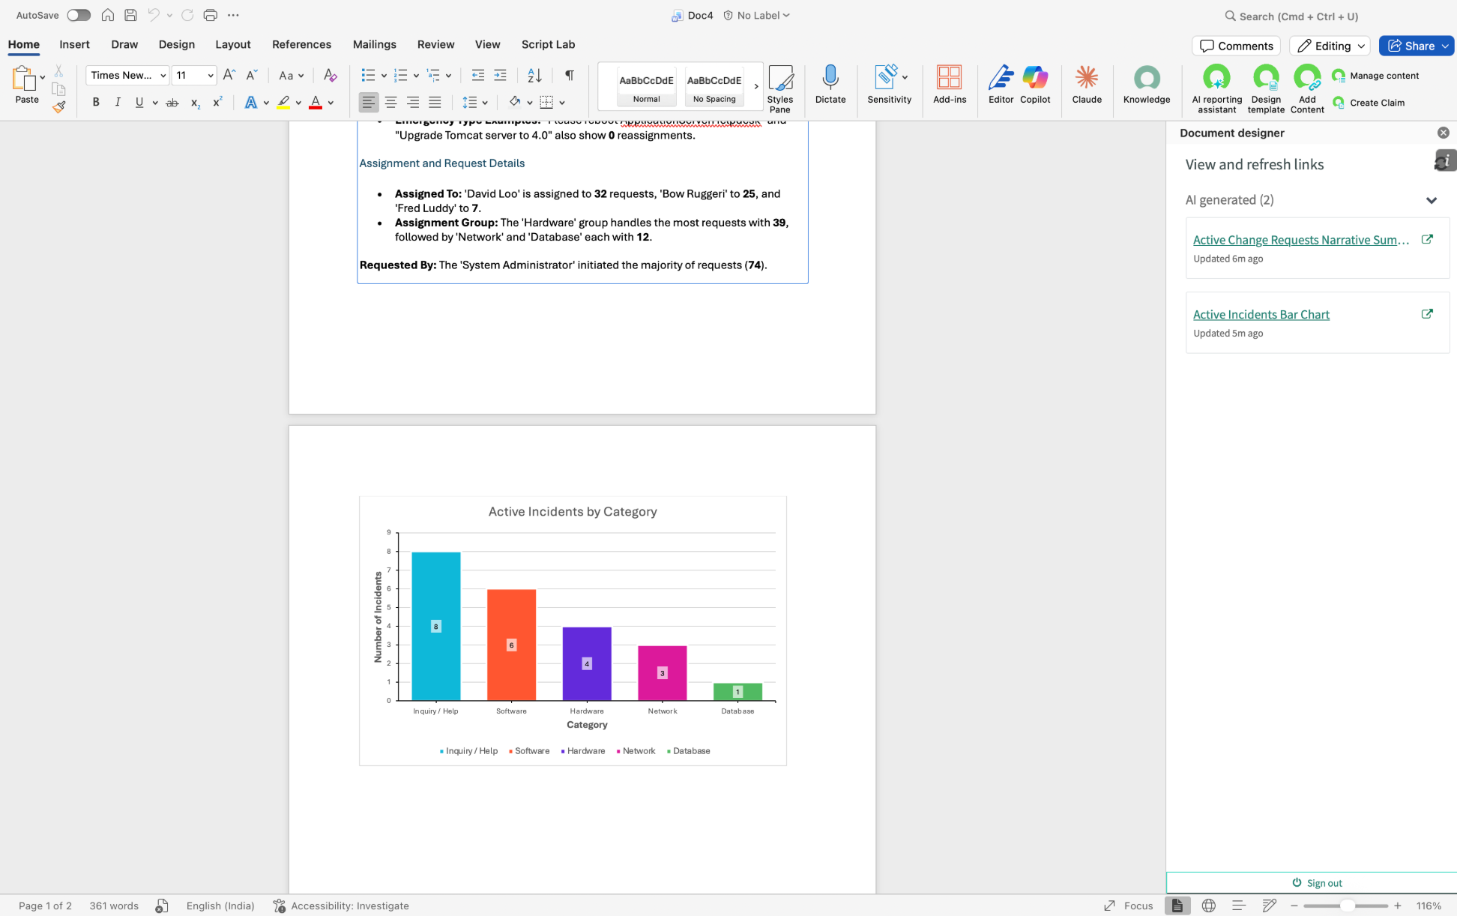Collapse the AI generated section

coord(1431,200)
